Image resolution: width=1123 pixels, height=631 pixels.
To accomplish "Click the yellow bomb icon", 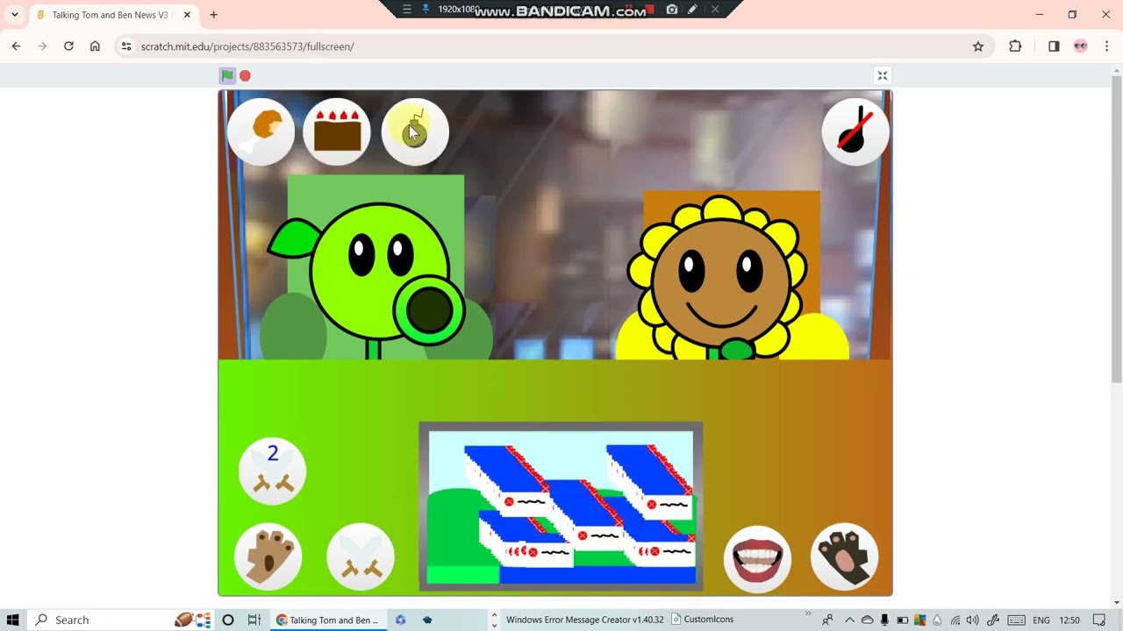I will click(415, 131).
